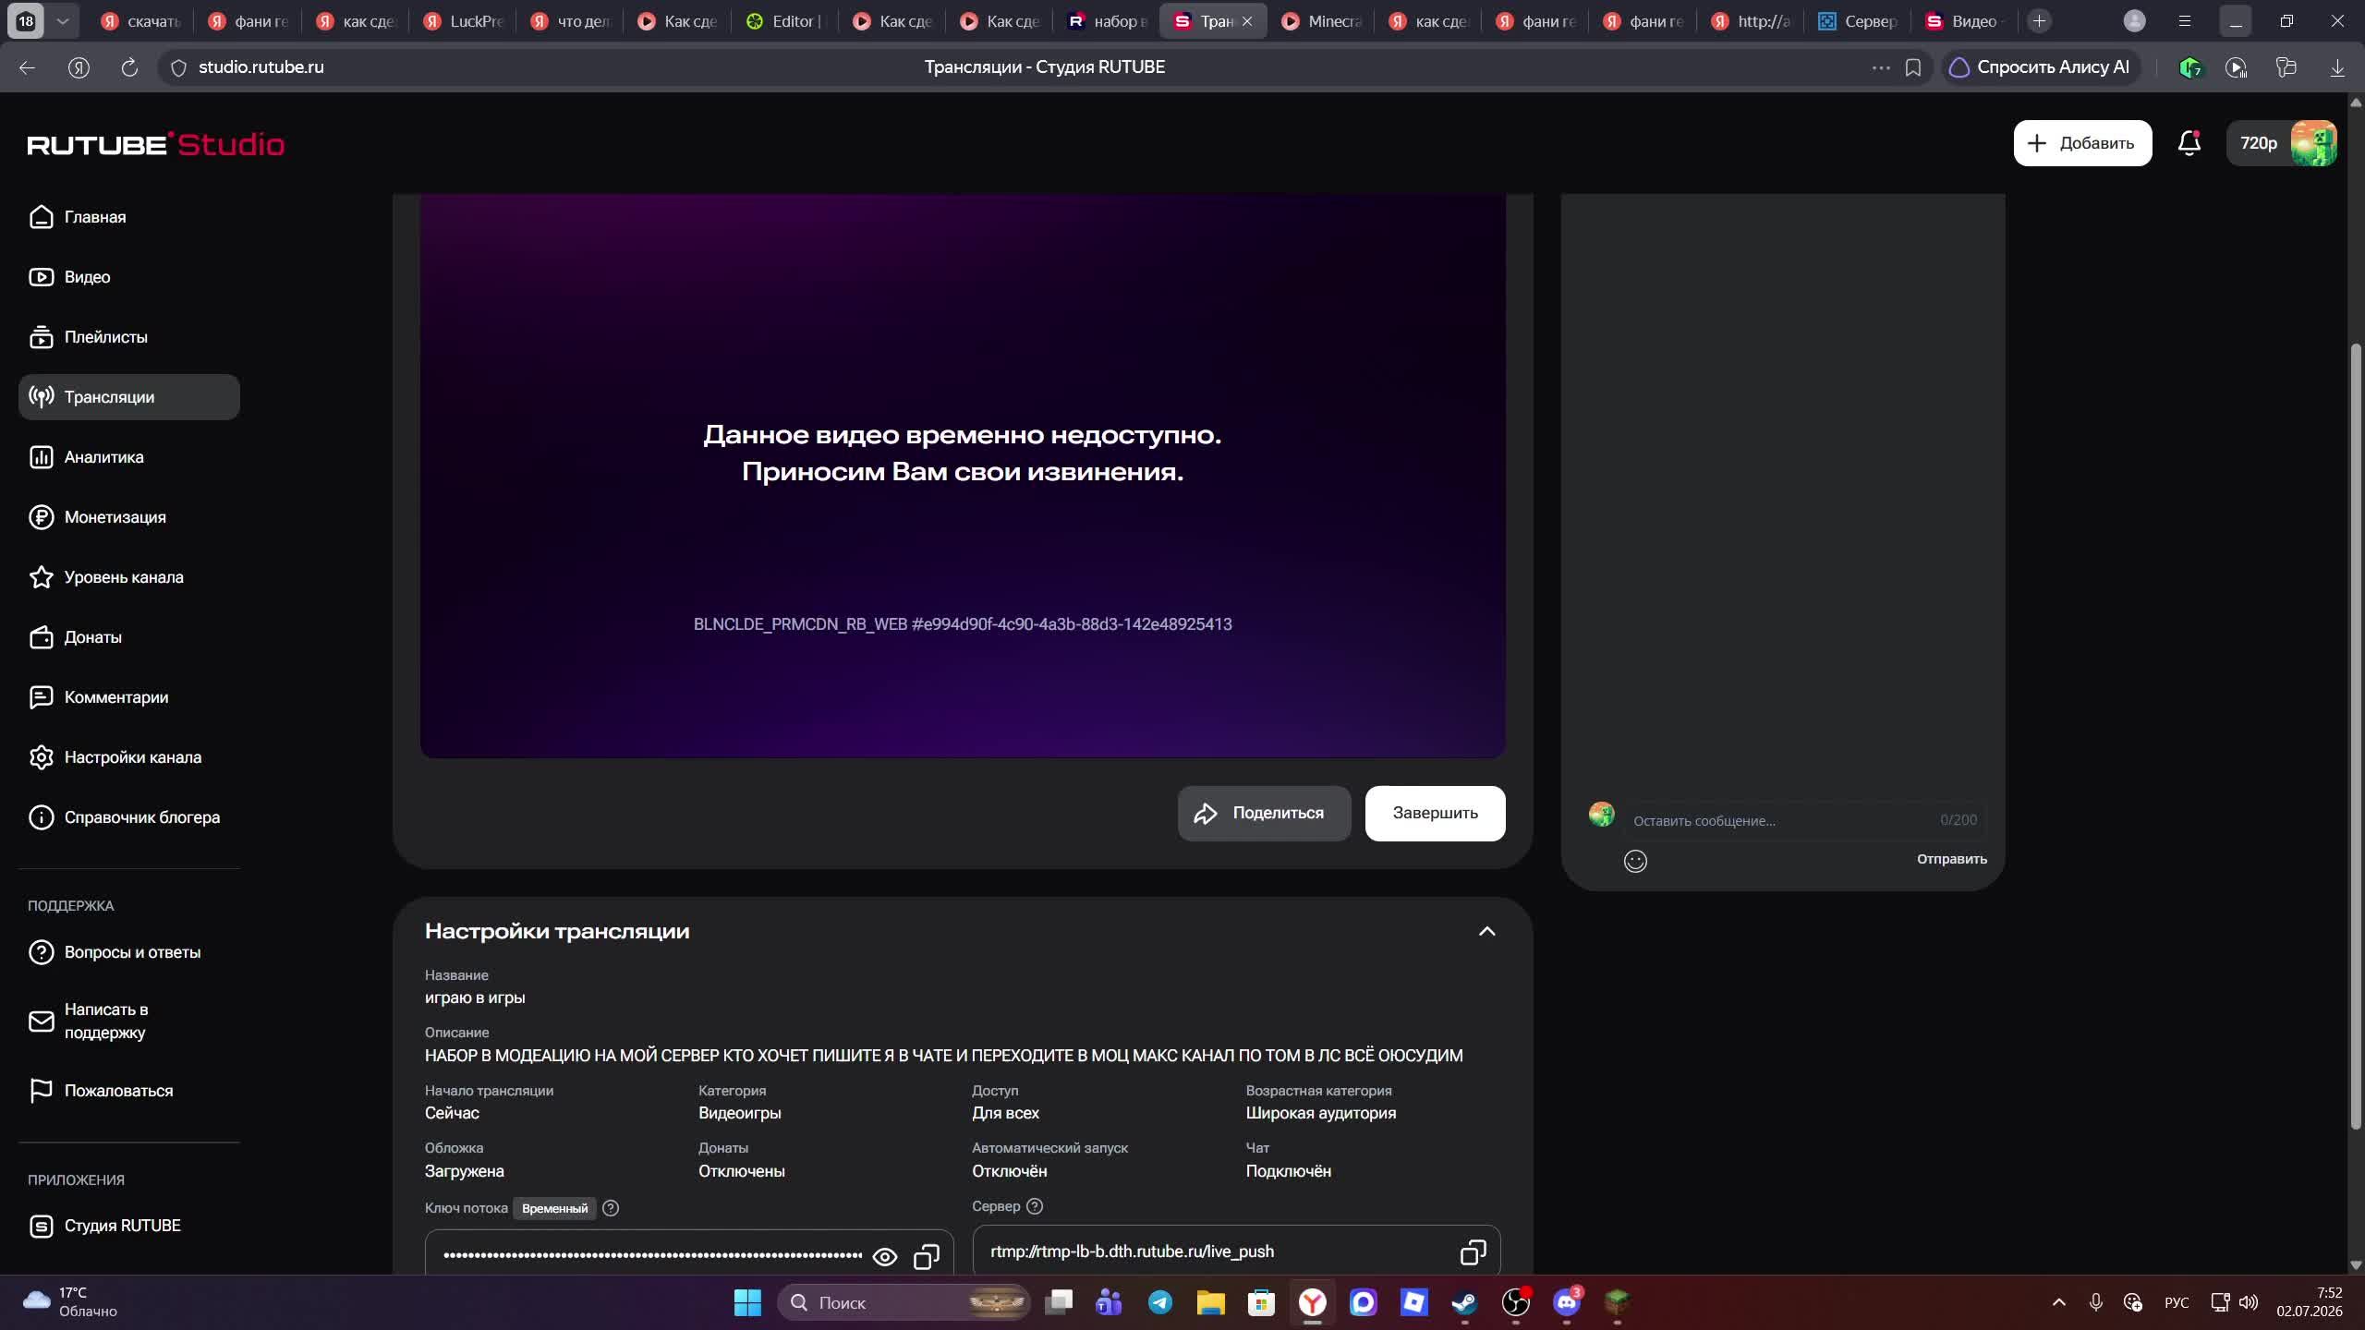Close the current Тран tab
Viewport: 2365px width, 1330px height.
1247,20
